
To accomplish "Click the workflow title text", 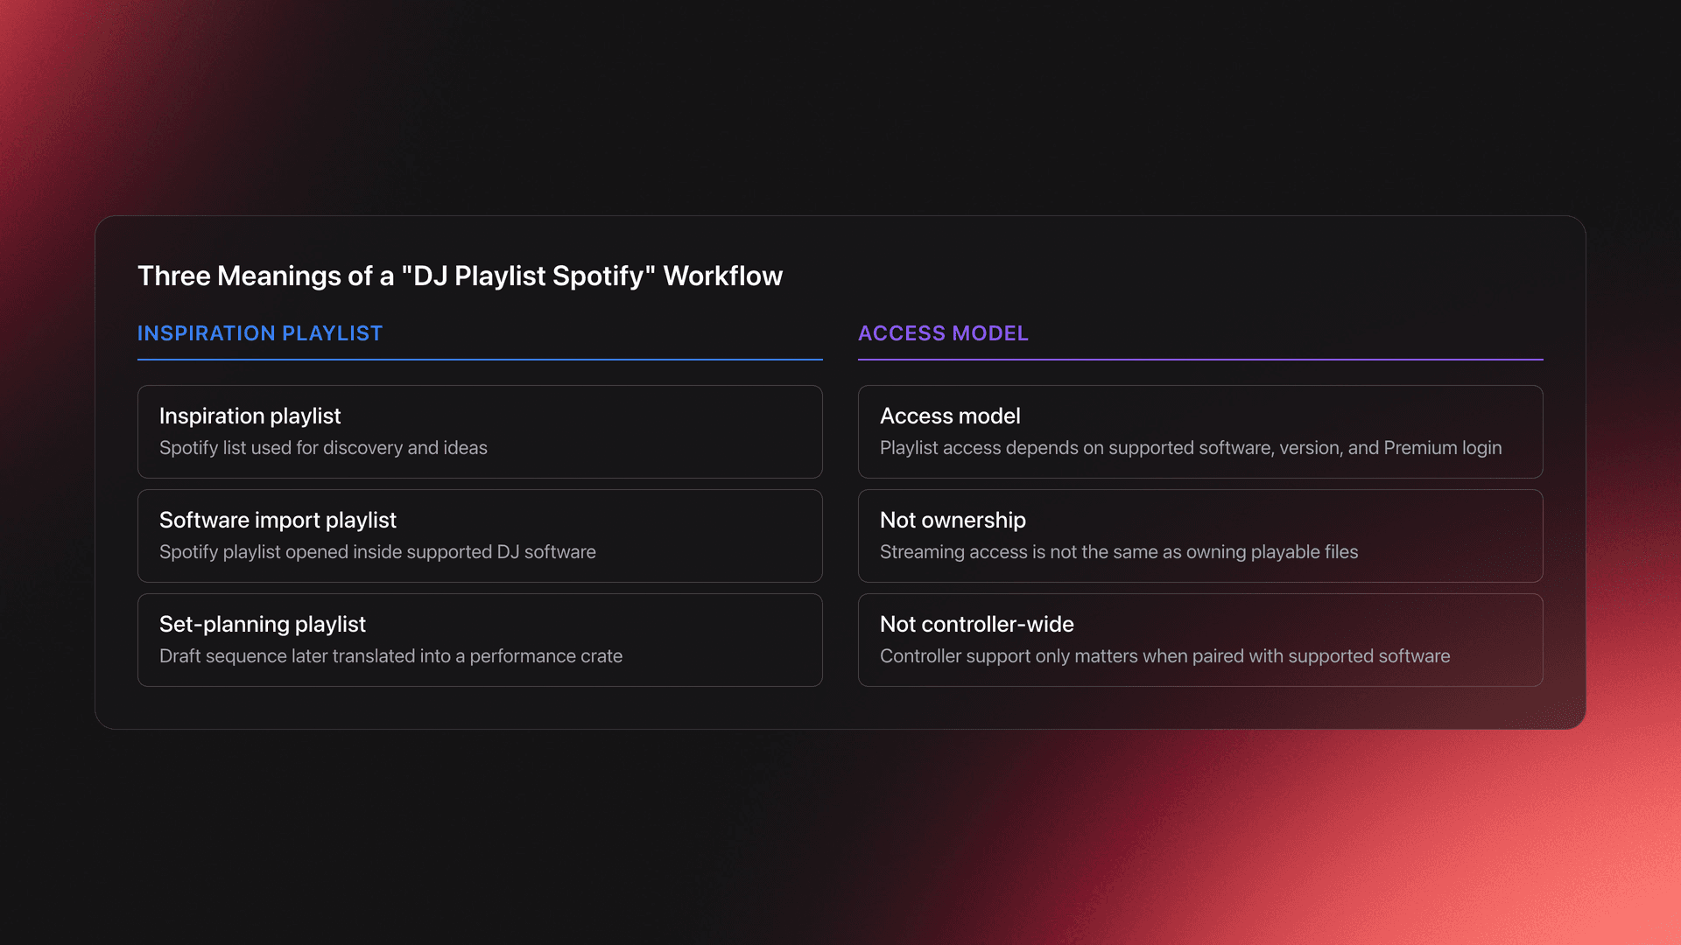I will click(x=460, y=276).
